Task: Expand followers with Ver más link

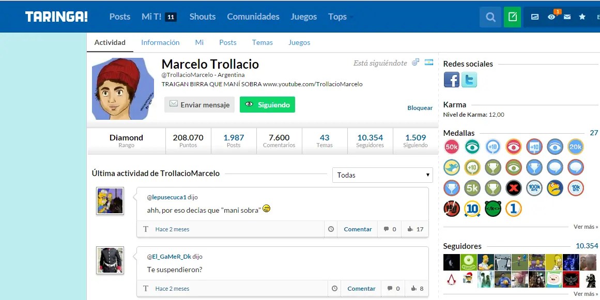Action: coord(586,294)
